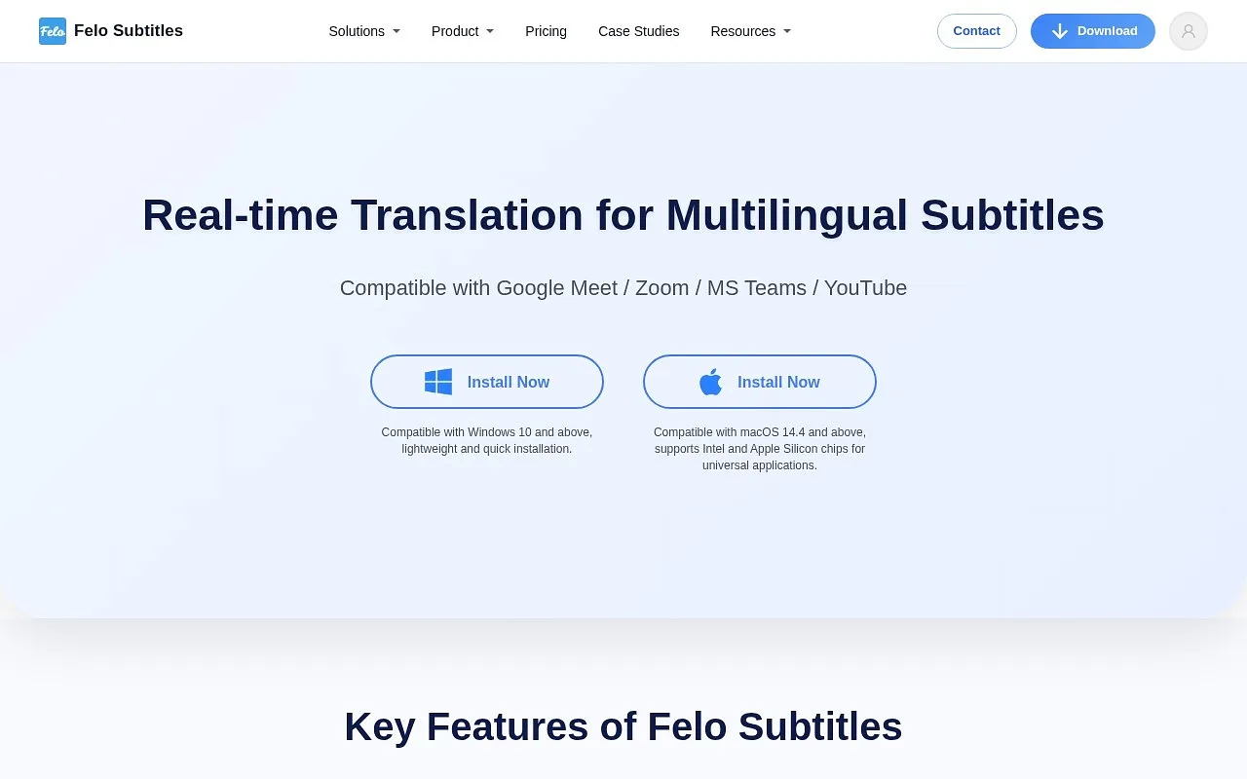Open the Product menu label
Screen dimensions: 1247x779
(455, 31)
